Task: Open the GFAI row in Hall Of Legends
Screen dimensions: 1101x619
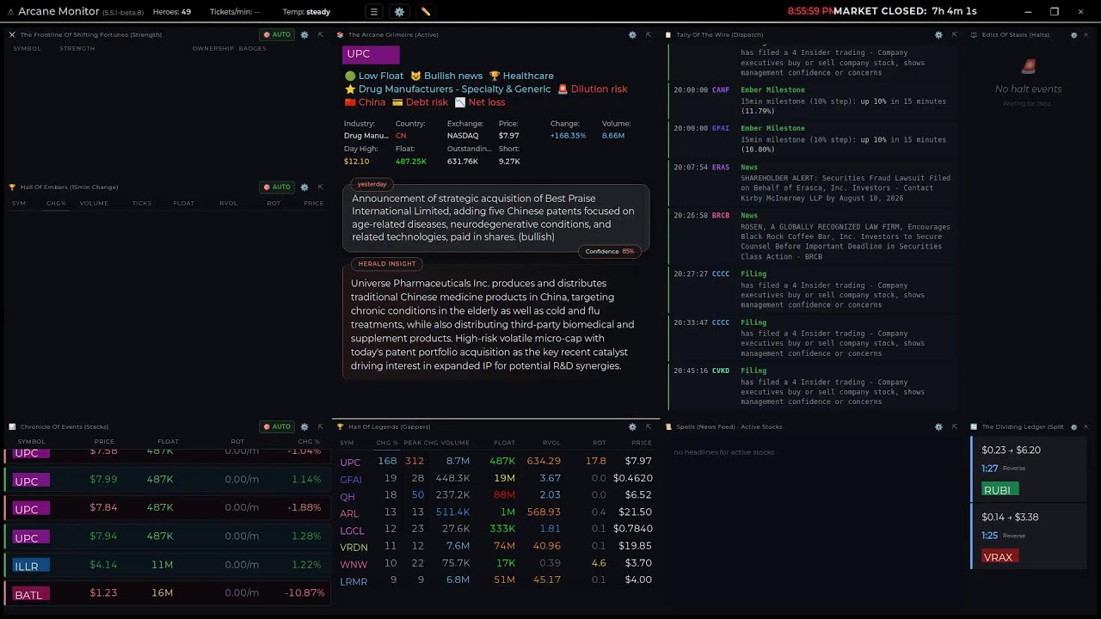Action: click(x=495, y=478)
